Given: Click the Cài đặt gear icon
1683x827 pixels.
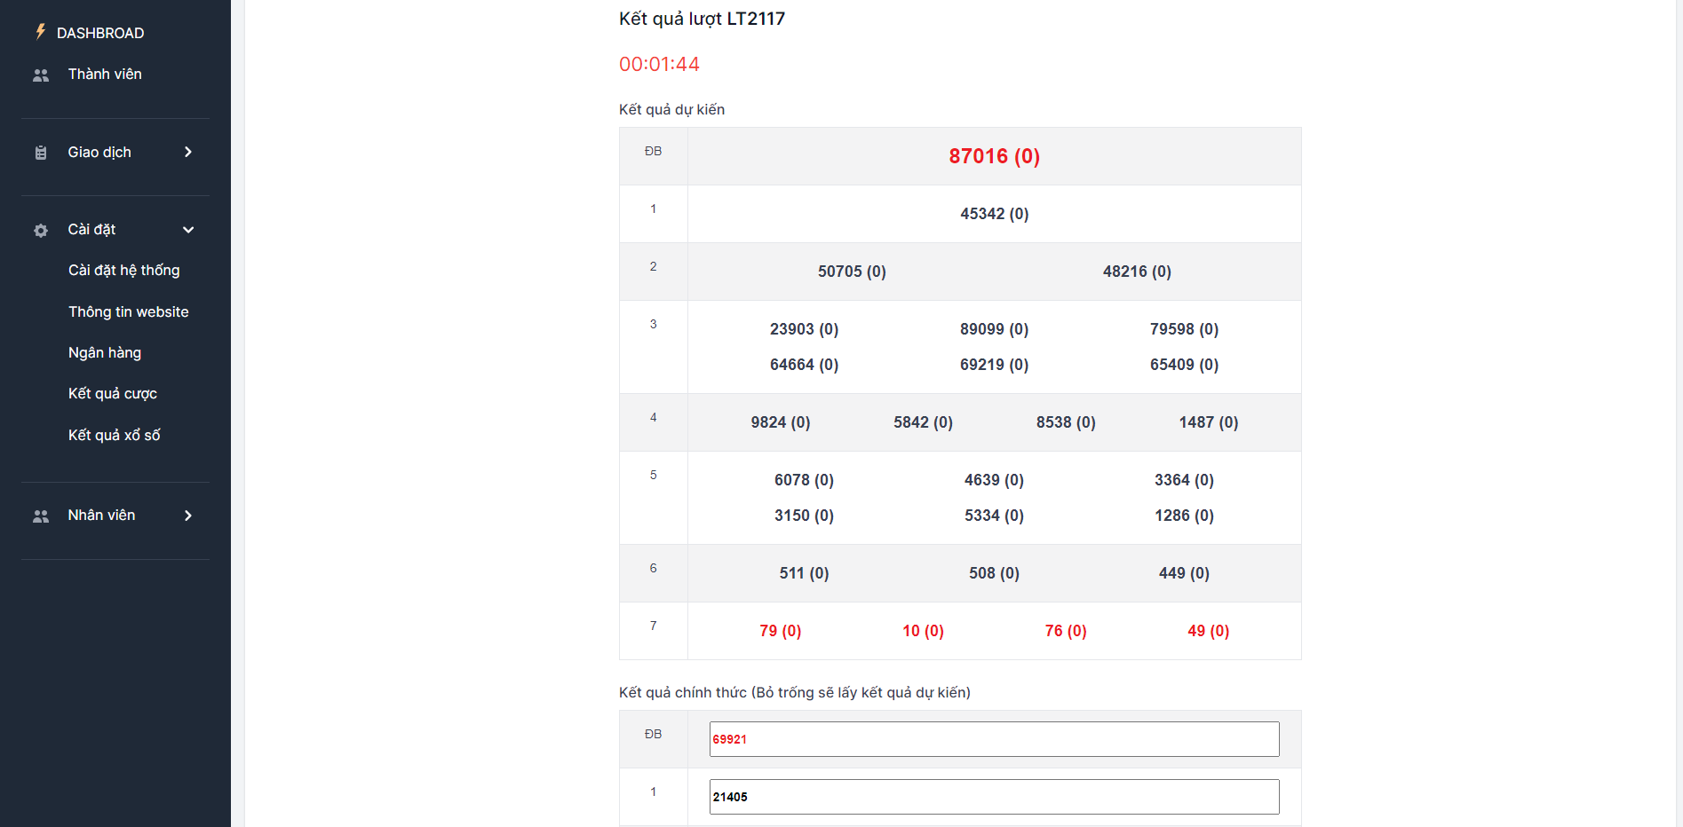Looking at the screenshot, I should point(41,231).
